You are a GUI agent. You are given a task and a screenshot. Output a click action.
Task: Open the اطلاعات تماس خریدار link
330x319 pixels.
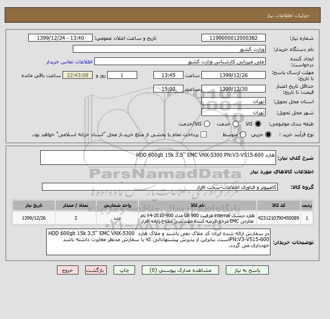(x=69, y=62)
